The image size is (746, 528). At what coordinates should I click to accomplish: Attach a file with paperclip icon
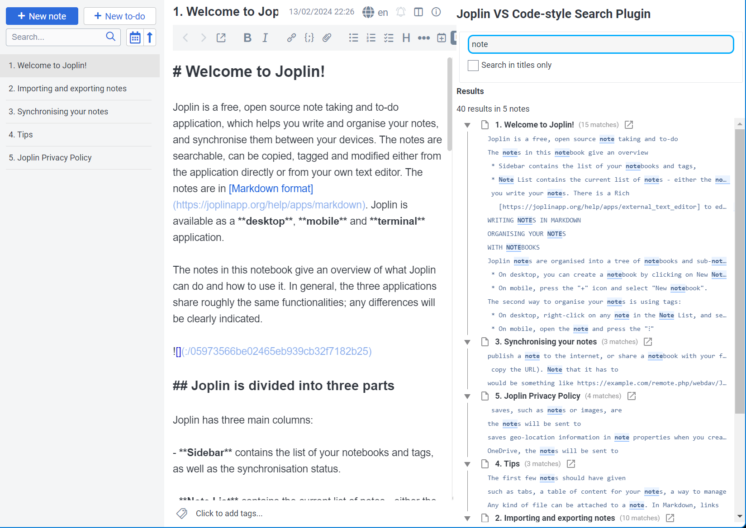click(327, 38)
